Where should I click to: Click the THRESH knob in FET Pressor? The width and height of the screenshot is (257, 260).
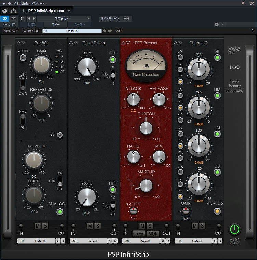(x=146, y=128)
